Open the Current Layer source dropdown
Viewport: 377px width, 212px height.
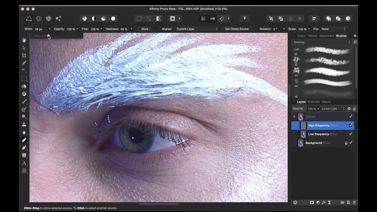[x=197, y=29]
